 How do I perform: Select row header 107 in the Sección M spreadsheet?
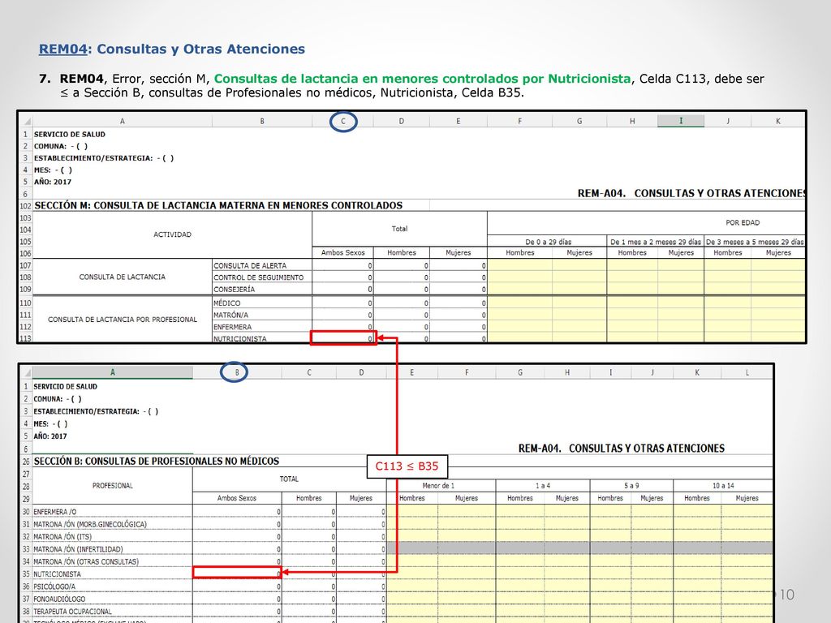point(25,265)
